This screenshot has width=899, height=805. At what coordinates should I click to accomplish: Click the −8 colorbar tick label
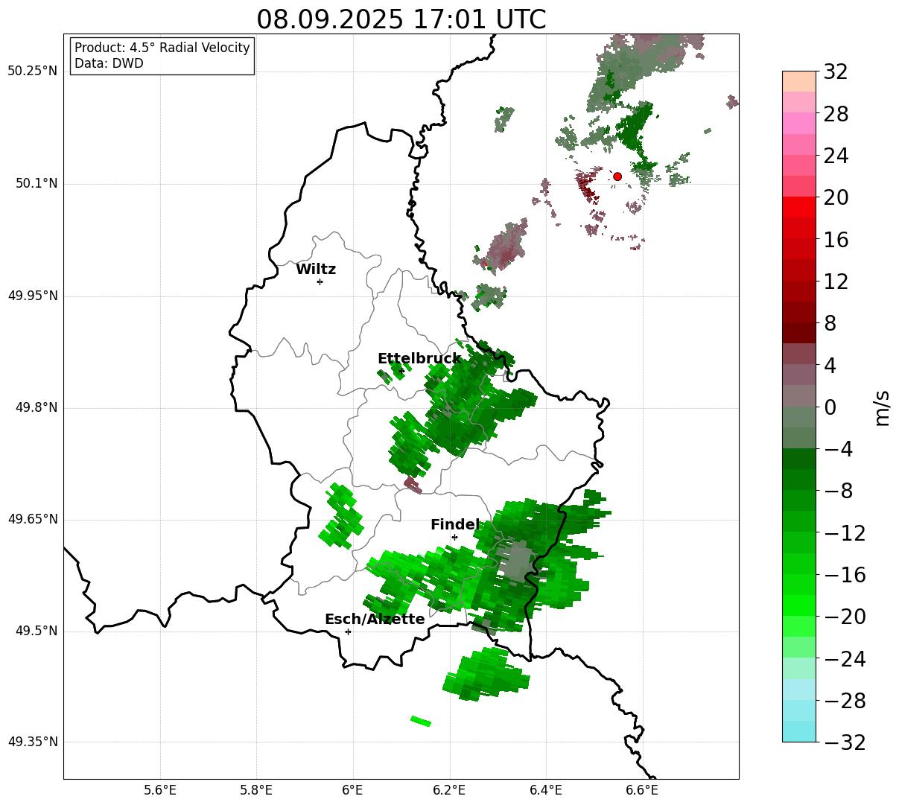pos(839,491)
